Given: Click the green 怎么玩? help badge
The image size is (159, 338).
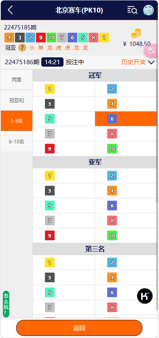Looking at the screenshot, I should click(x=6, y=304).
